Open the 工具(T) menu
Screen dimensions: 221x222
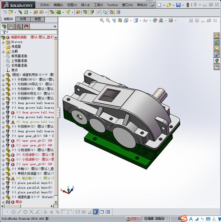pyautogui.click(x=98, y=5)
